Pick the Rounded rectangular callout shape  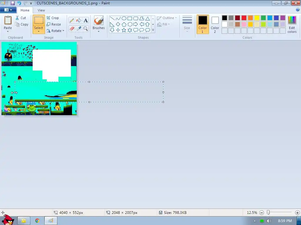coord(136,30)
